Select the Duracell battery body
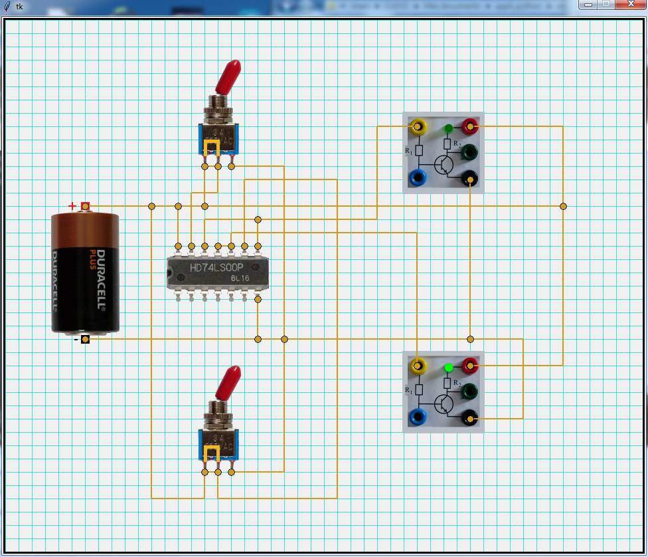648x557 pixels. point(85,273)
